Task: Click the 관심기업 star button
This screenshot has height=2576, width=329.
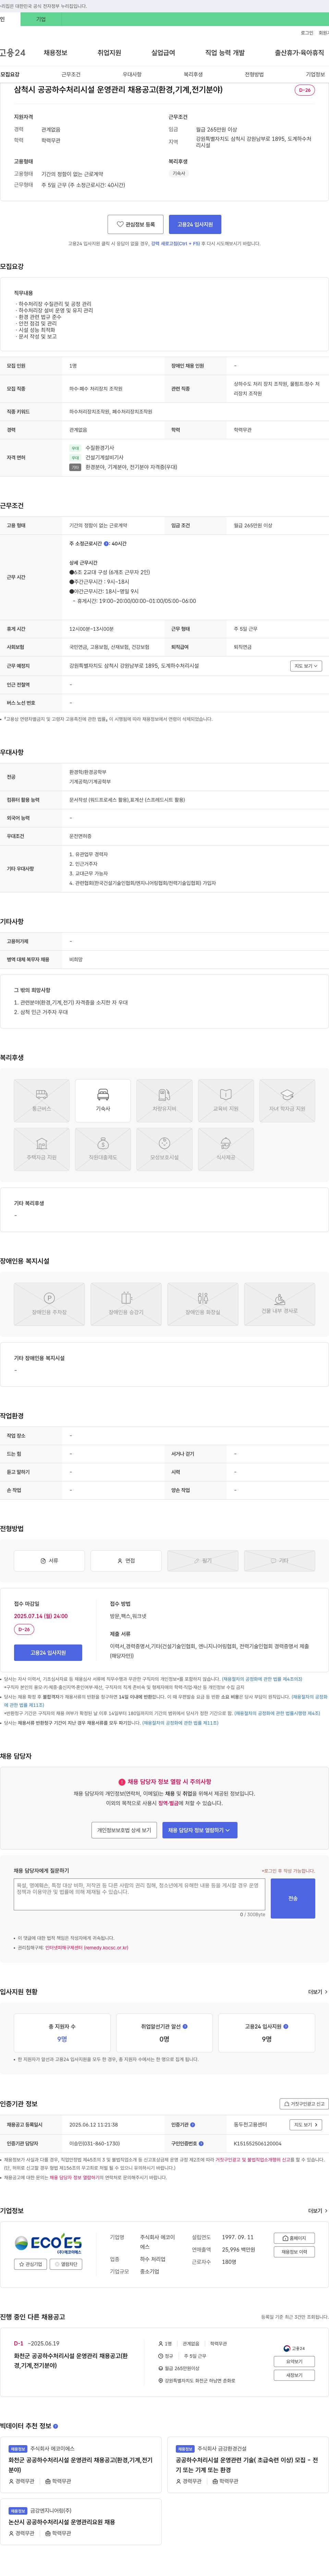Action: [x=31, y=2264]
